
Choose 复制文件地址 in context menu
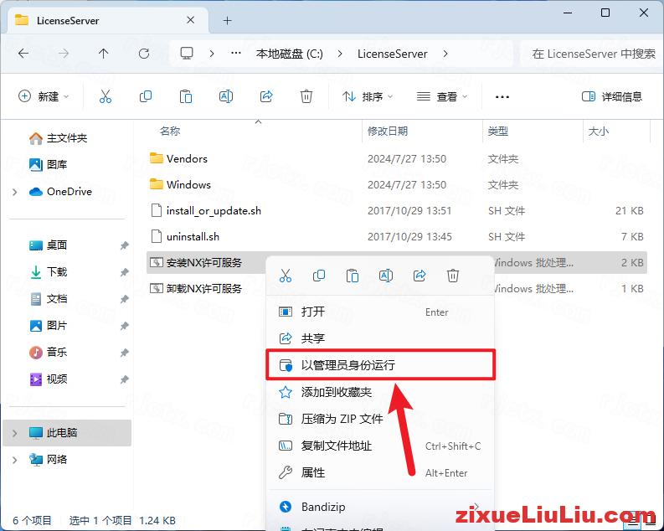(x=380, y=446)
